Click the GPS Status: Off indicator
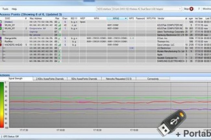The height and width of the screenshot is (140, 211). (x=11, y=136)
